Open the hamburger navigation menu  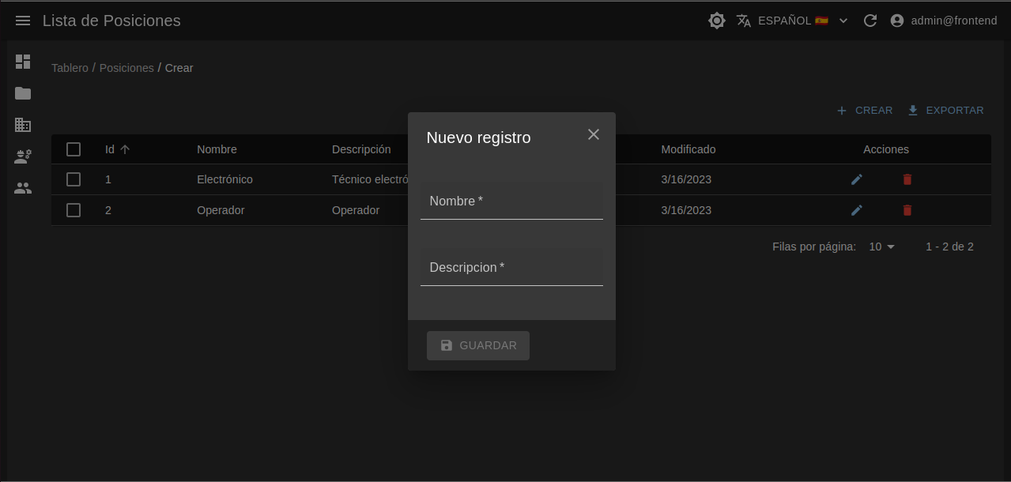coord(23,21)
